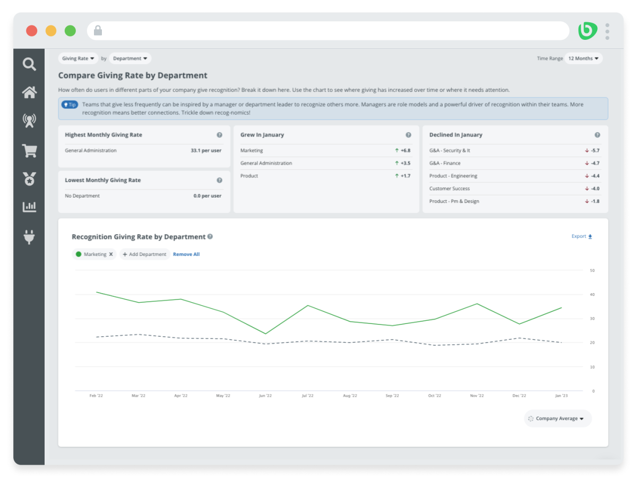Open the help tooltip next to the chart title
Screen dimensions: 637x478
click(x=210, y=237)
